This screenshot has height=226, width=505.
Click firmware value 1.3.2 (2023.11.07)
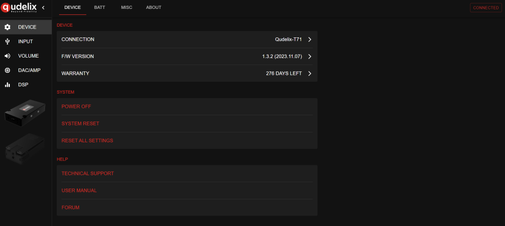(x=282, y=57)
